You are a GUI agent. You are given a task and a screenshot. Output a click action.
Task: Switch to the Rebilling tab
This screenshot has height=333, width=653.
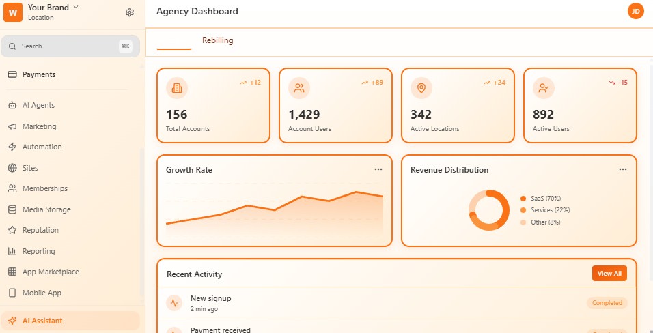pyautogui.click(x=217, y=40)
